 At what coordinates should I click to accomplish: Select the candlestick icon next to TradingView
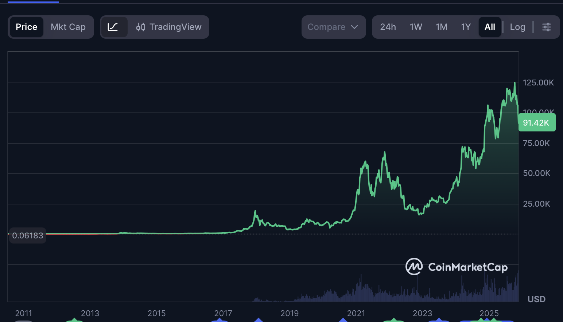(x=141, y=27)
